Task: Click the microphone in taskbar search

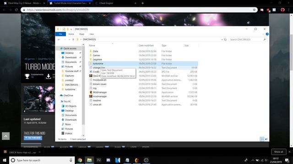Action: (x=71, y=160)
